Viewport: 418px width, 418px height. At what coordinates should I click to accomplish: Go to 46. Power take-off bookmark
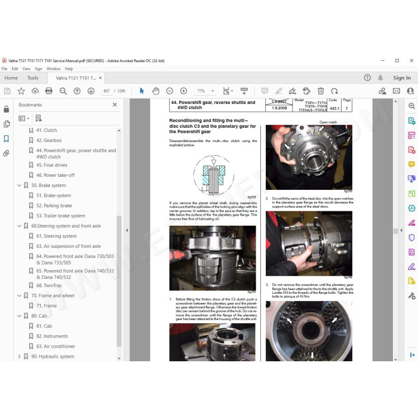[x=56, y=175]
